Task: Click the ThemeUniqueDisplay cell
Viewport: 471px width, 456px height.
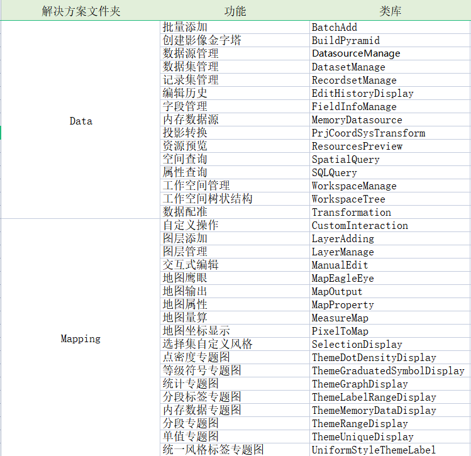Action: (390, 437)
